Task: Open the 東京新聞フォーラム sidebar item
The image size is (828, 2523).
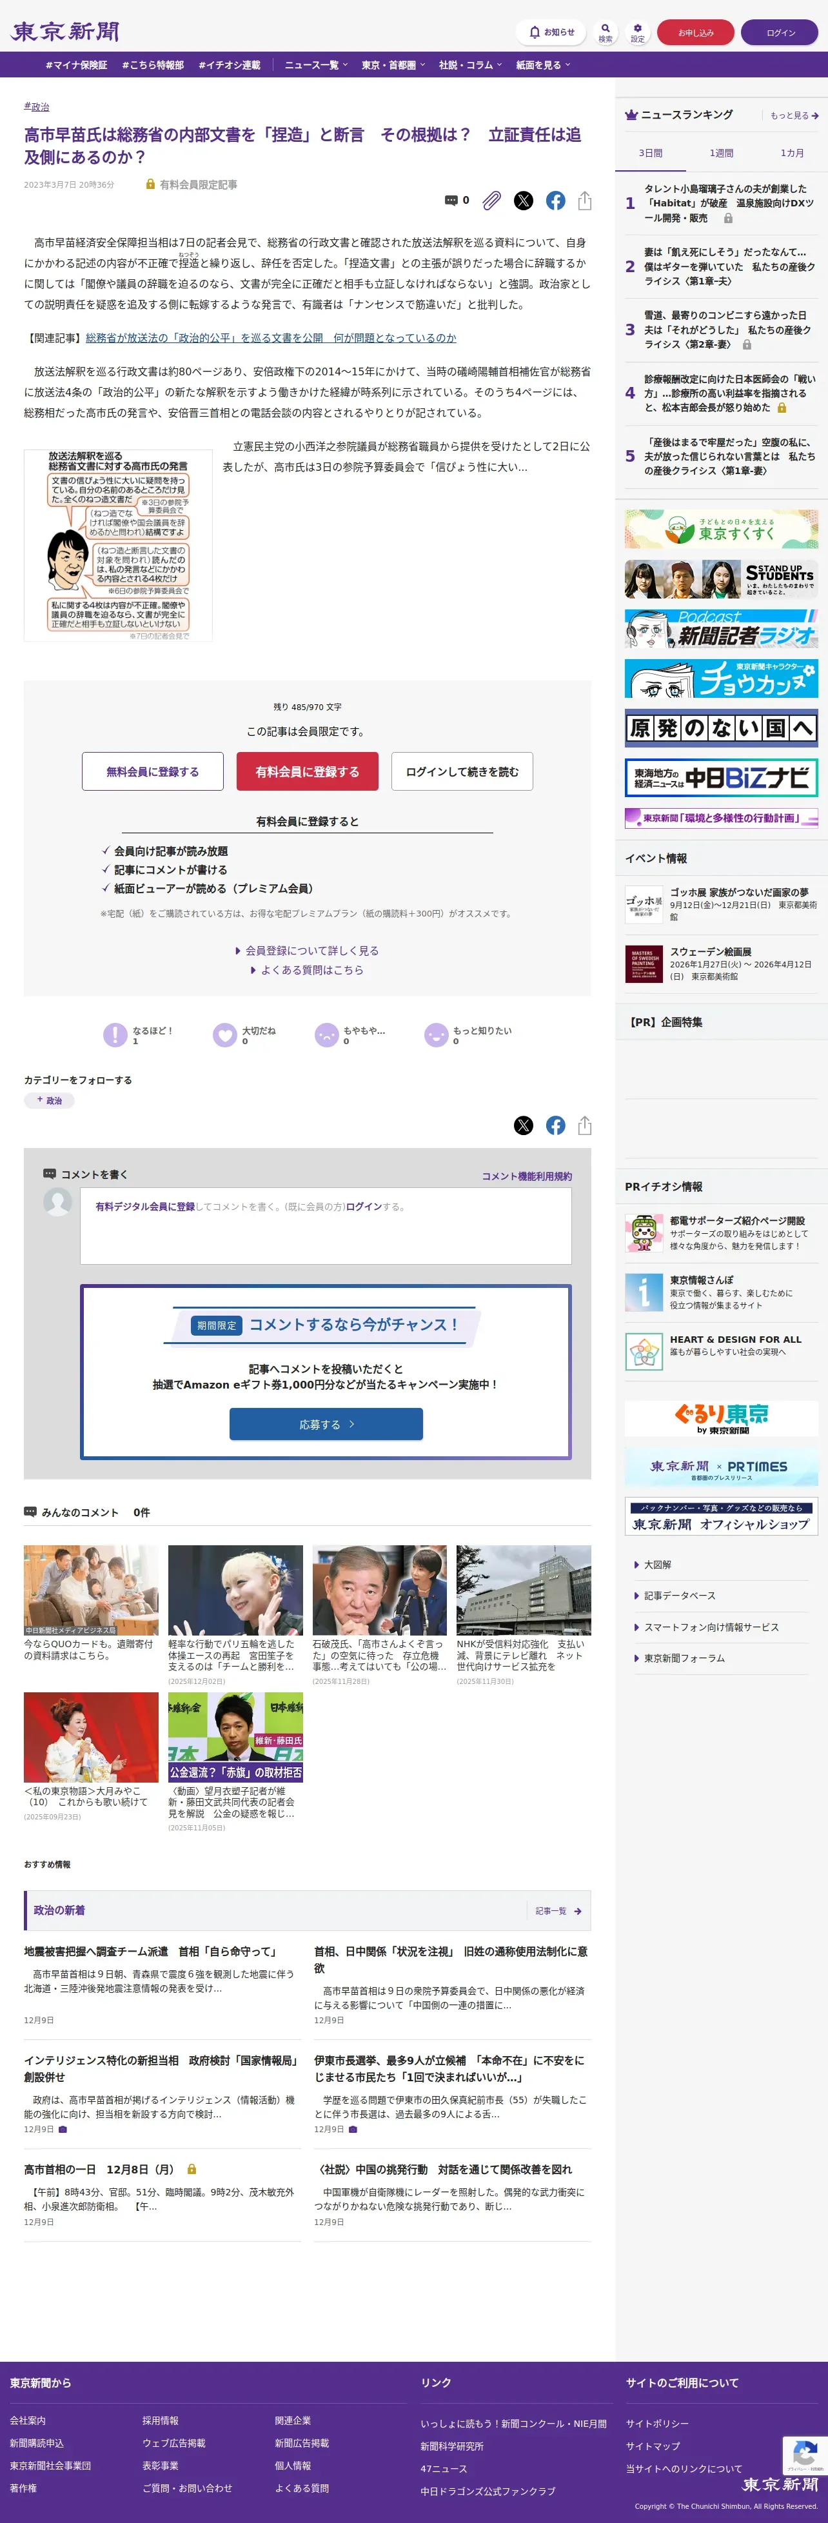Action: coord(684,1658)
